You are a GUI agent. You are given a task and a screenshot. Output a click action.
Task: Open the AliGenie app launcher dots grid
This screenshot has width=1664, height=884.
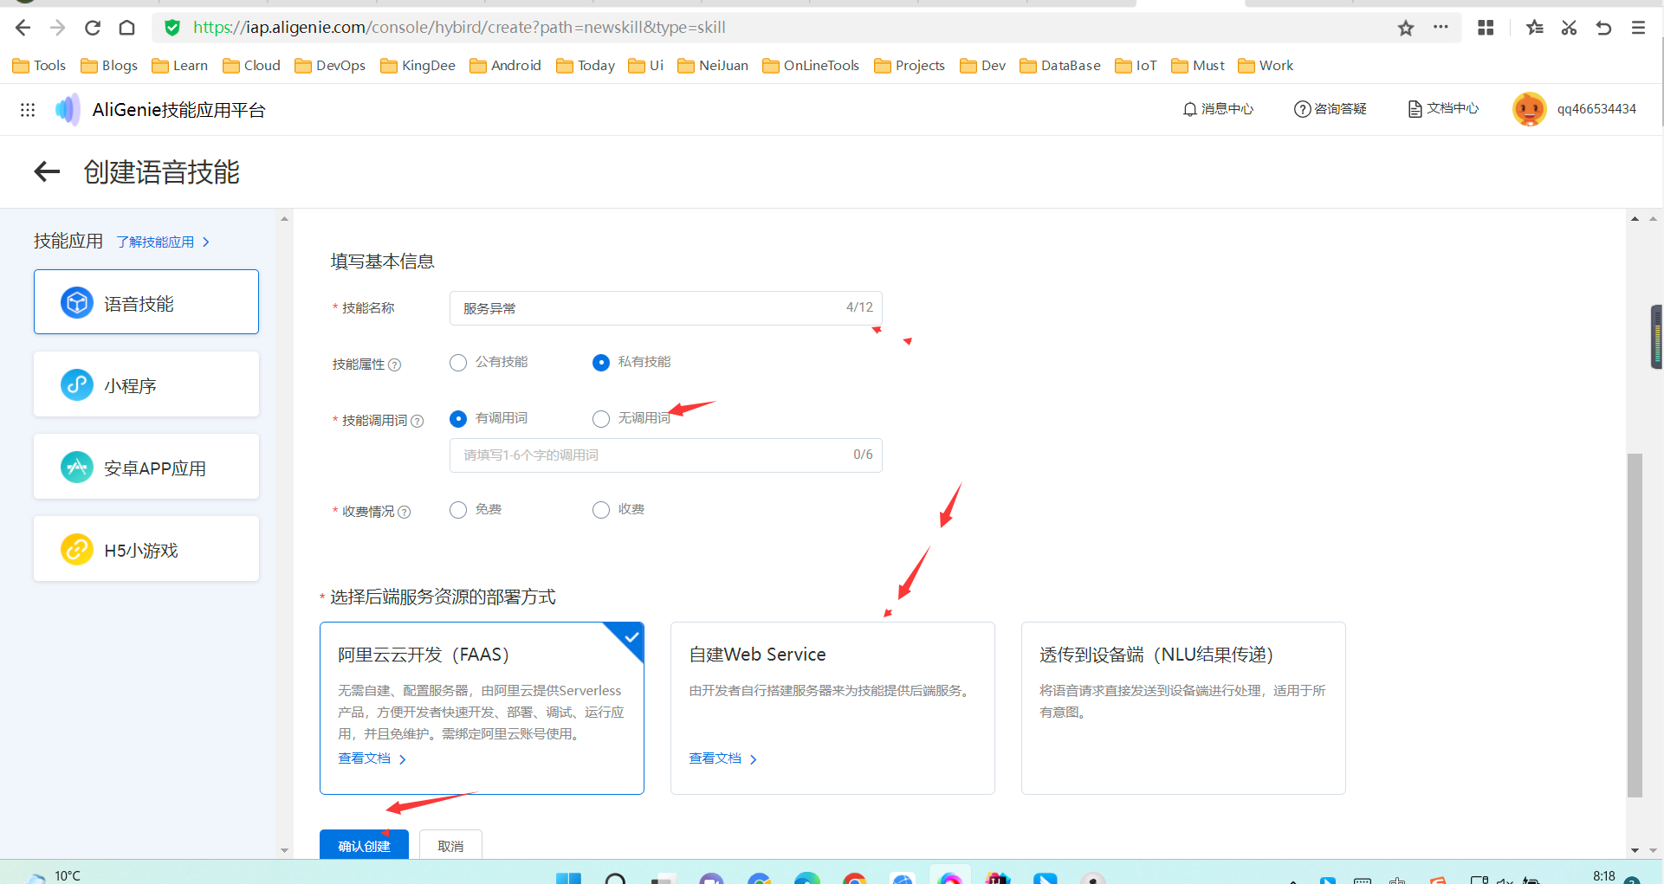click(x=28, y=109)
